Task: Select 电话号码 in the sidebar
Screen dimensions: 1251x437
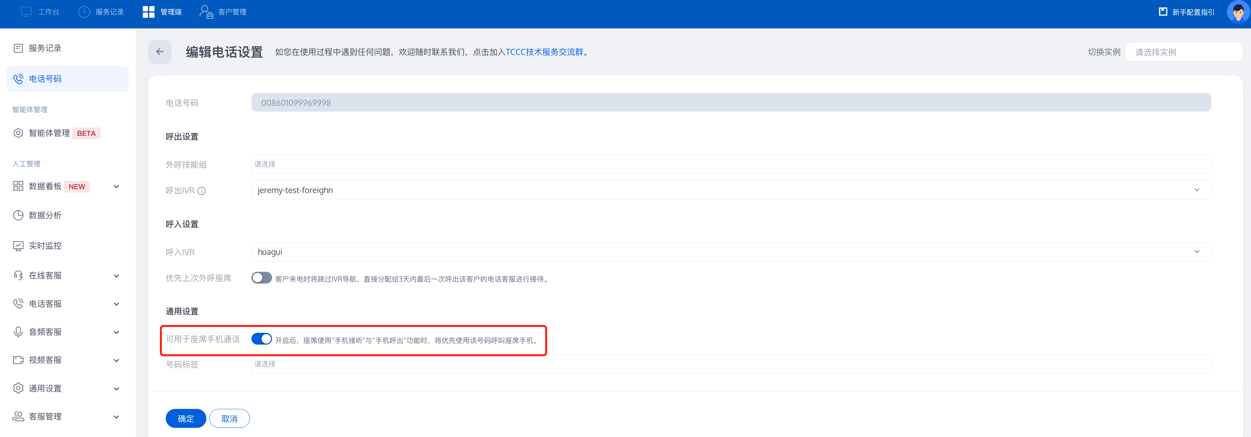Action: [67, 79]
